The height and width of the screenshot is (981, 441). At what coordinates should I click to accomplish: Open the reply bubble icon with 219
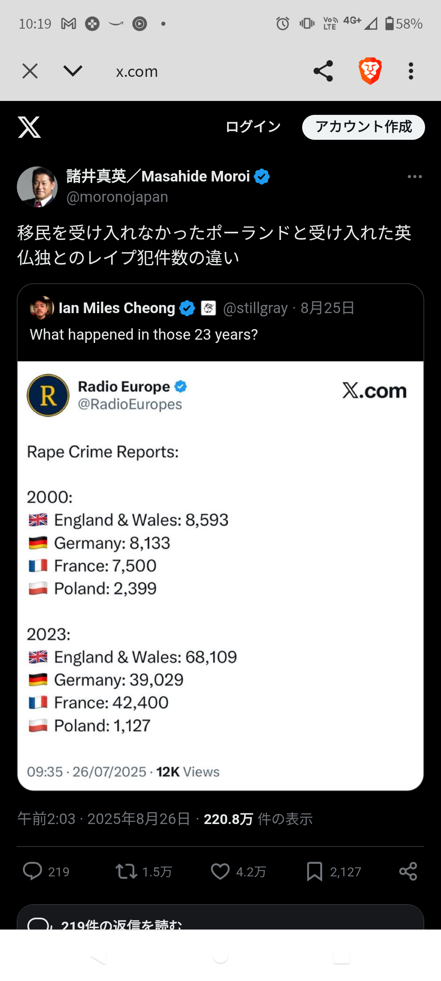(32, 871)
